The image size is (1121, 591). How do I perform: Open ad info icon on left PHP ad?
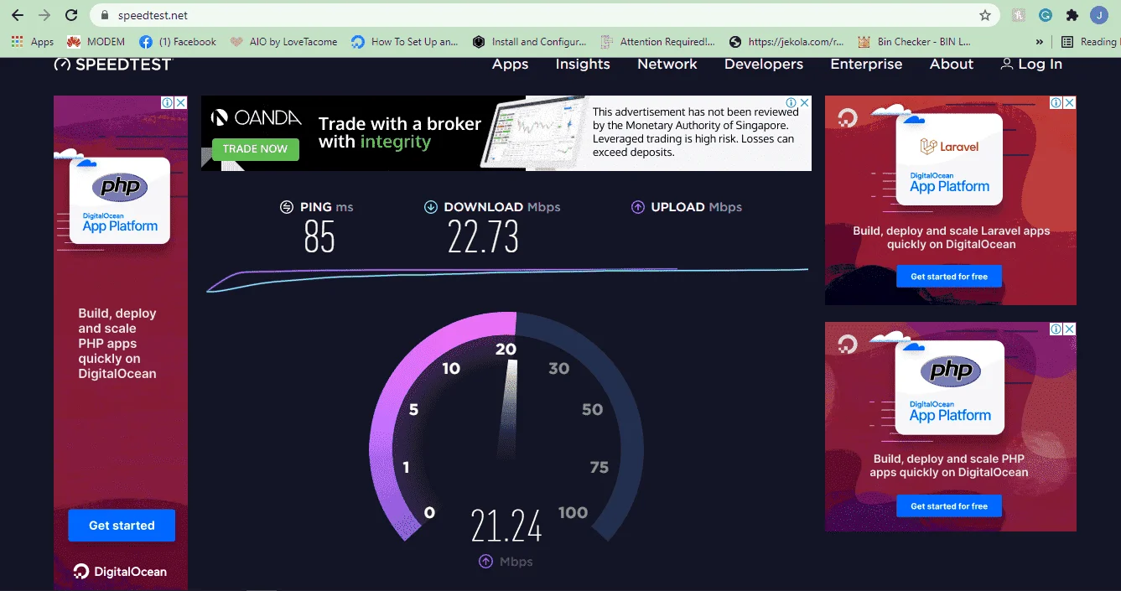pyautogui.click(x=168, y=102)
